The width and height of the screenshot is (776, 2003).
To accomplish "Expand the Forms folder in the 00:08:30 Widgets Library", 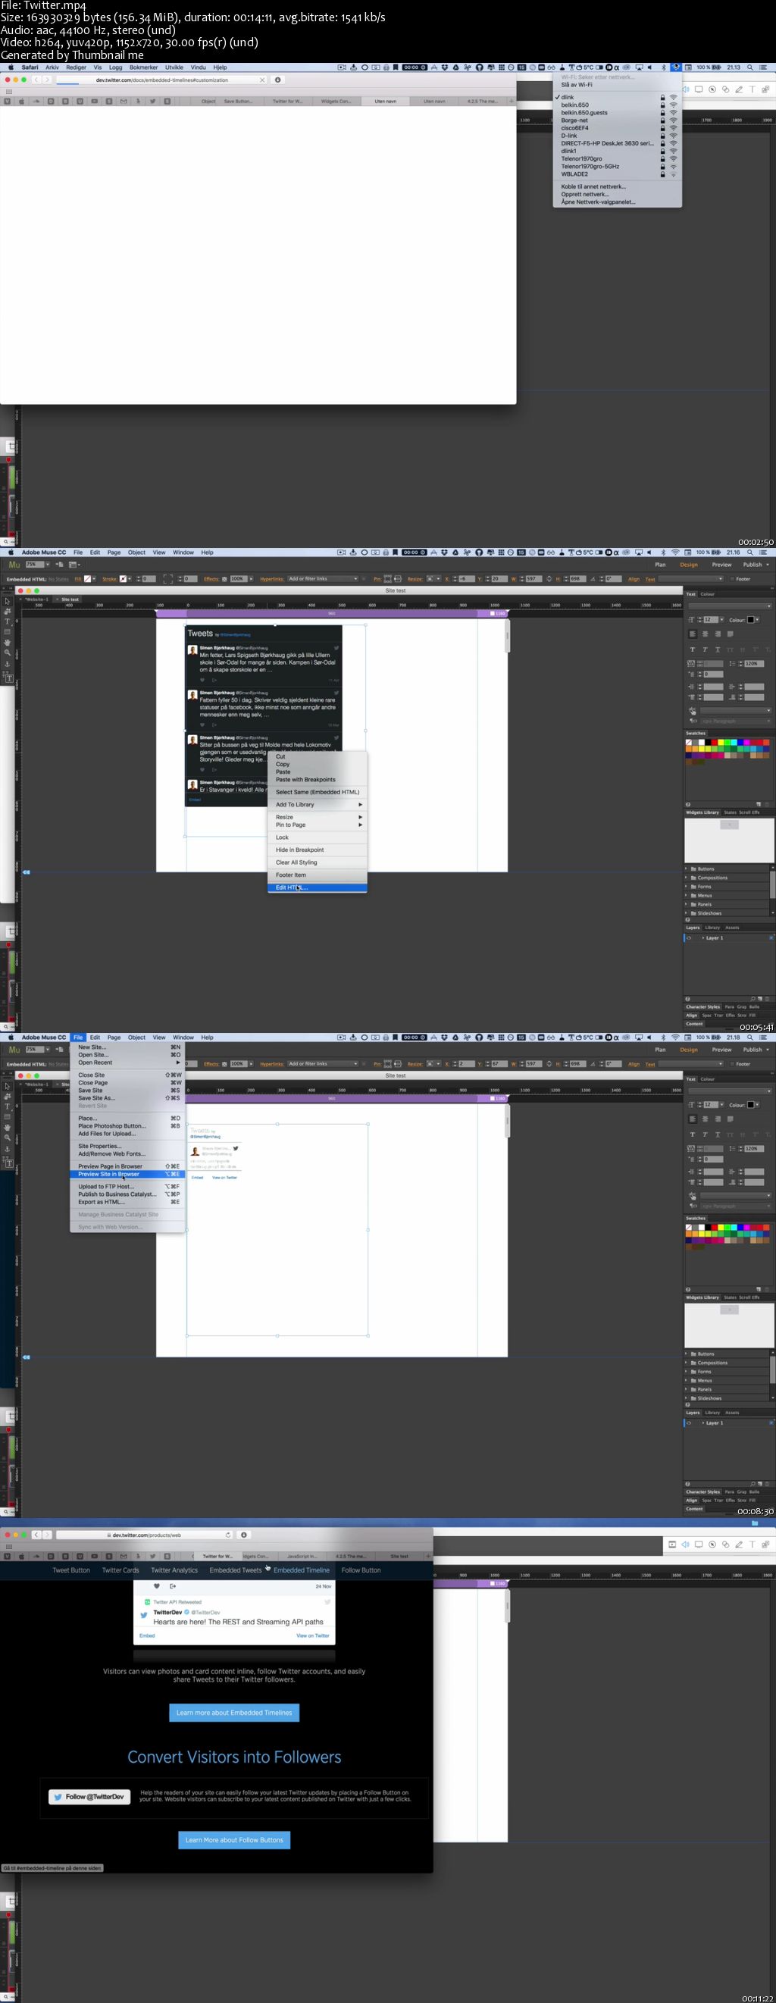I will (687, 1372).
